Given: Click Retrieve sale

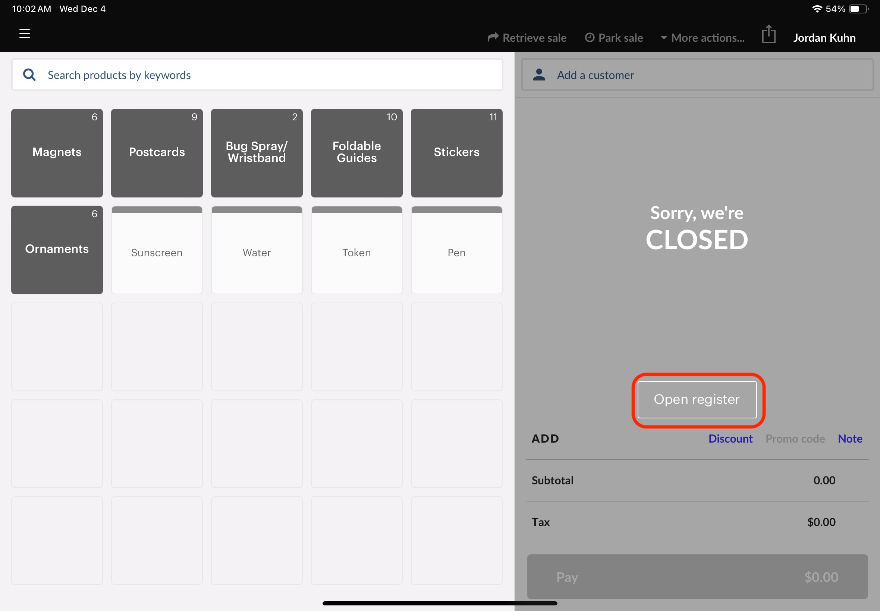Looking at the screenshot, I should click(x=527, y=38).
